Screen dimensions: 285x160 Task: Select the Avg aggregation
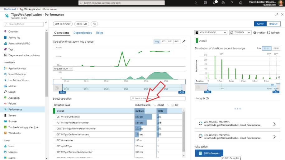[157, 42]
